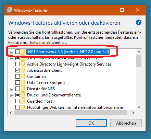This screenshot has width=151, height=139.
Task: Uncheck the Arbeitsordnerclient checkbox
Action: (17, 70)
